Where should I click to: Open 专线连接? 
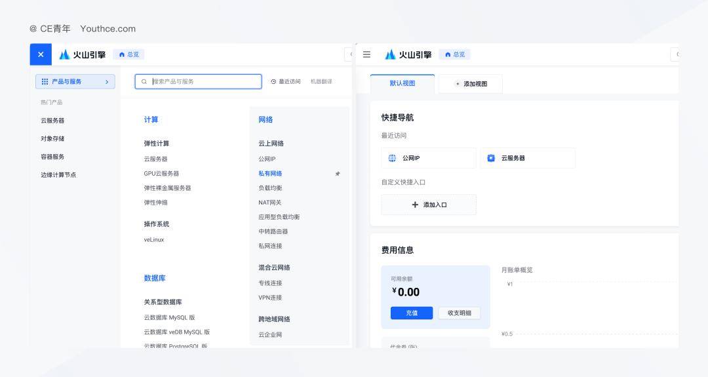point(270,283)
